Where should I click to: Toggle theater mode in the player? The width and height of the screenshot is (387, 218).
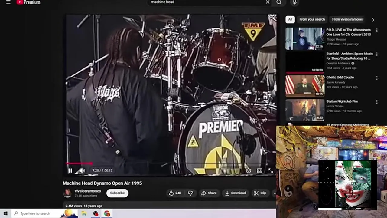click(x=259, y=171)
